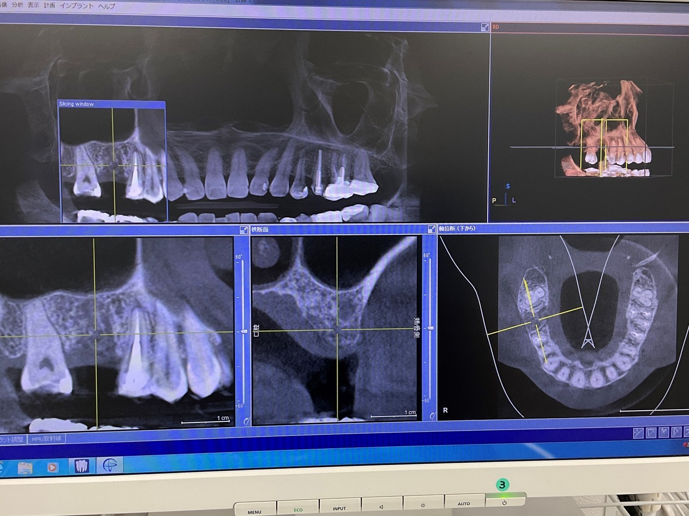
Task: Click the tangential view angle slider handle
Action: point(244,332)
